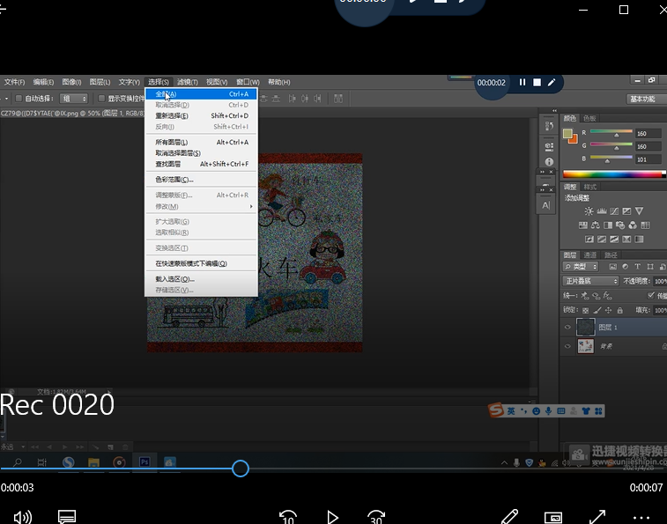This screenshot has height=524, width=667.
Task: Select the 图层 1 layer thumbnail
Action: click(585, 327)
